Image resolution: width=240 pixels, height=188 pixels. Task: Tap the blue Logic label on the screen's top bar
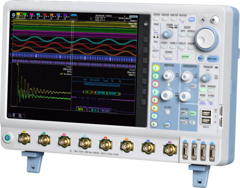click(x=74, y=15)
